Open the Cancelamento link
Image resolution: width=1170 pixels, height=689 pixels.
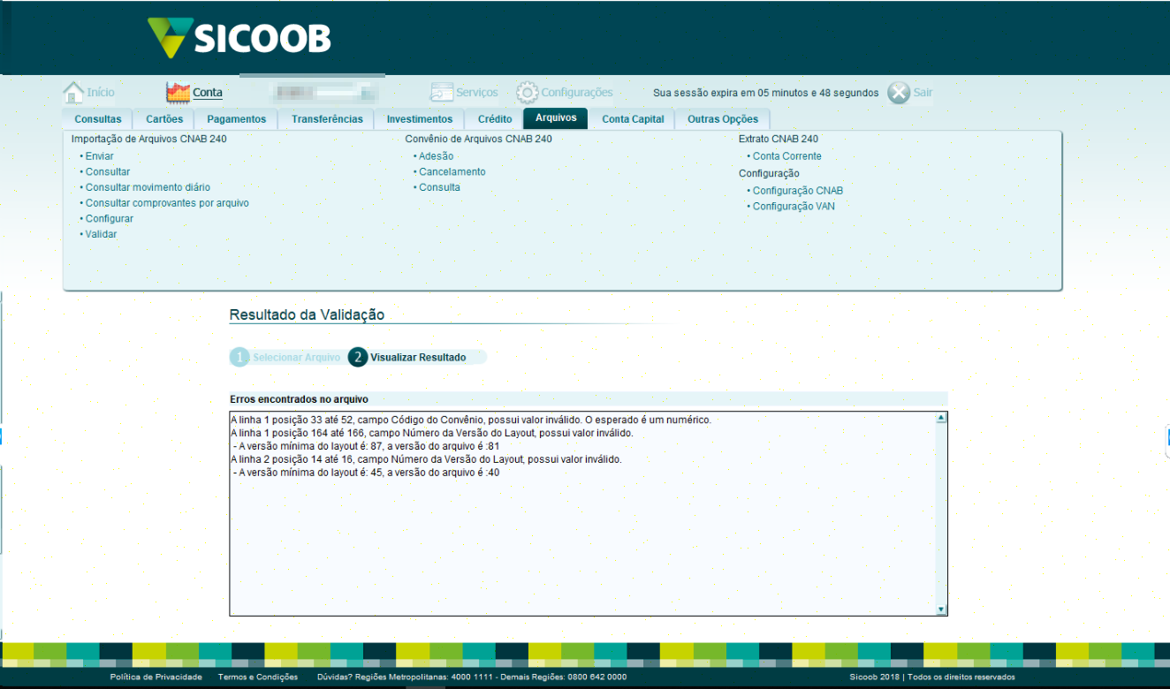[452, 172]
